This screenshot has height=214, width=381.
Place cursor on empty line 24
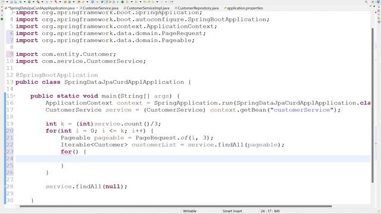pos(193,159)
